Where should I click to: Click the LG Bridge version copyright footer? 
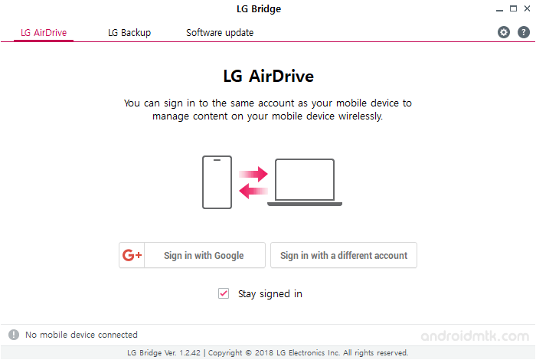(x=268, y=353)
